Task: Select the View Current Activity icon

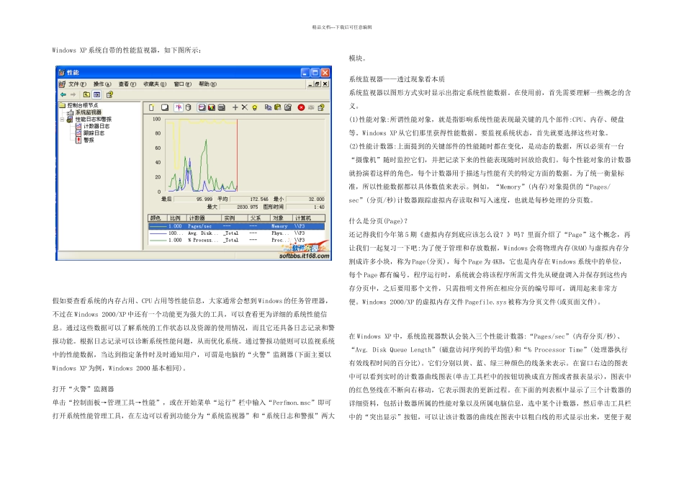Action: pos(179,107)
